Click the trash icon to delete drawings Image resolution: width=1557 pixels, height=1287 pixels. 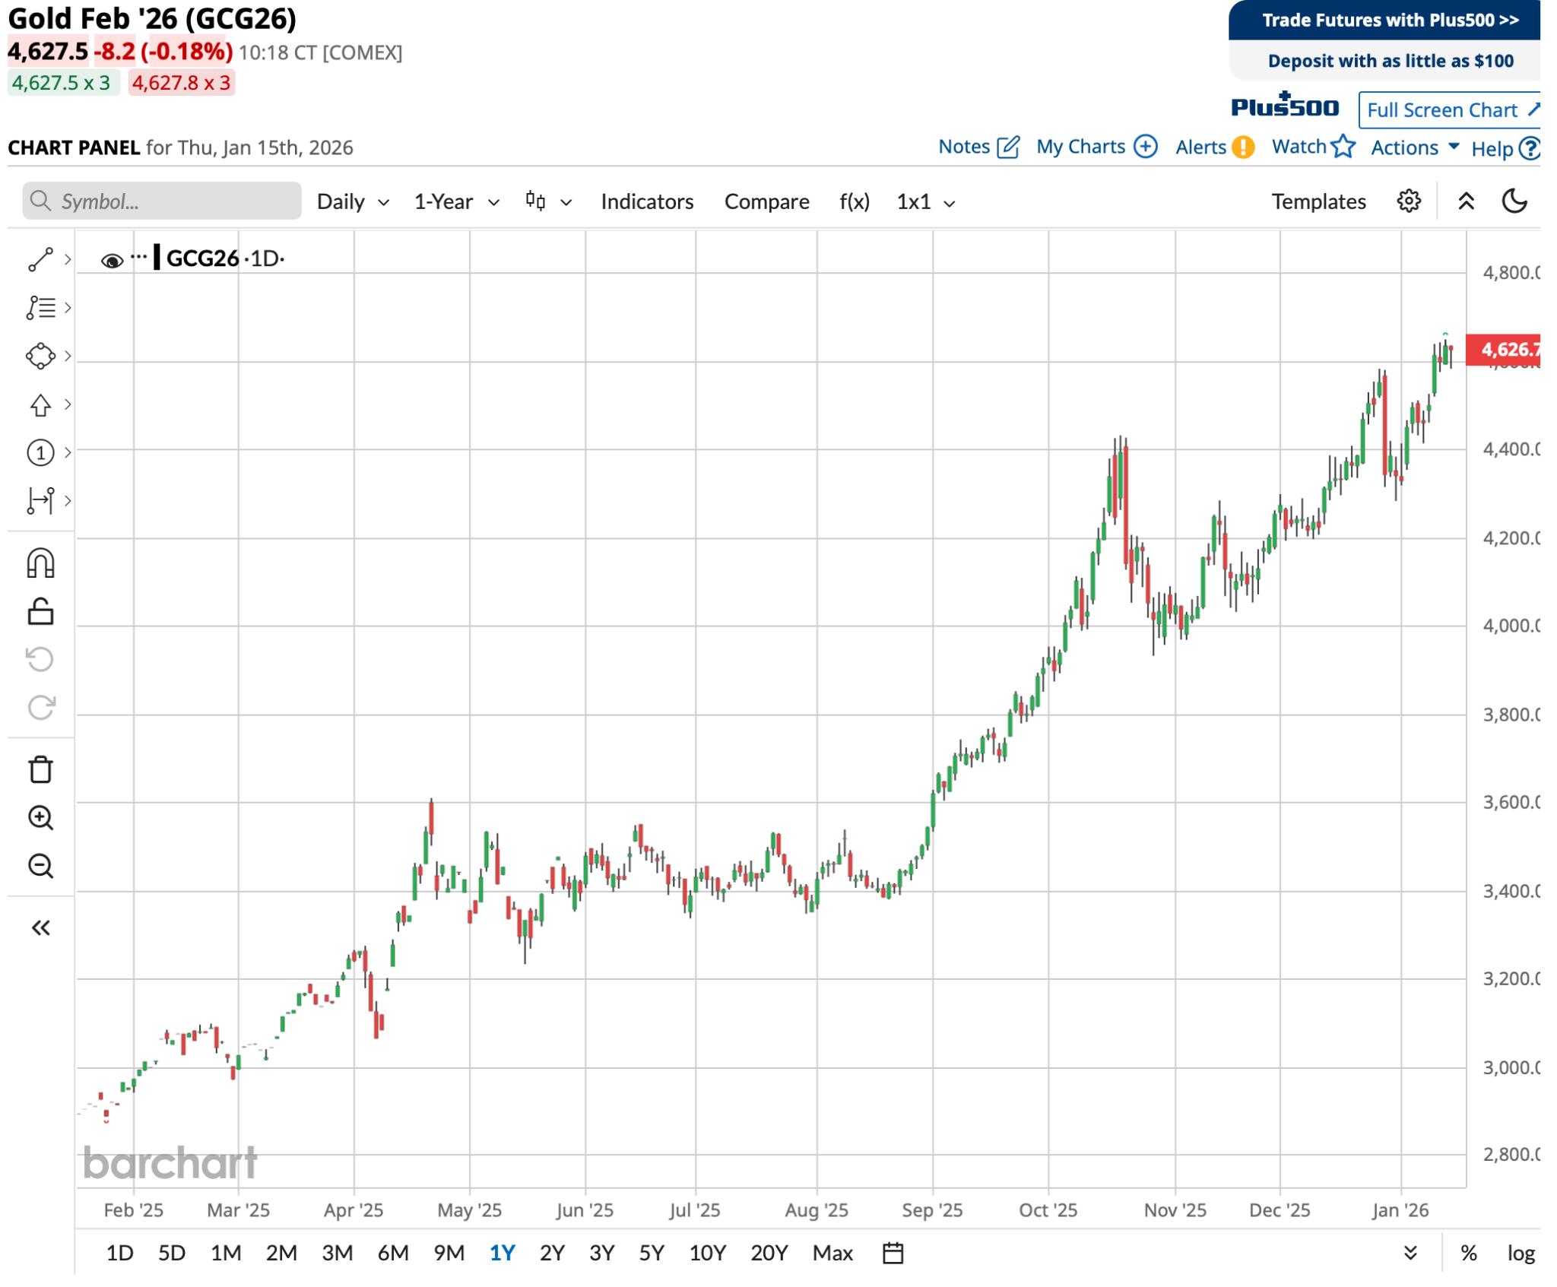40,769
